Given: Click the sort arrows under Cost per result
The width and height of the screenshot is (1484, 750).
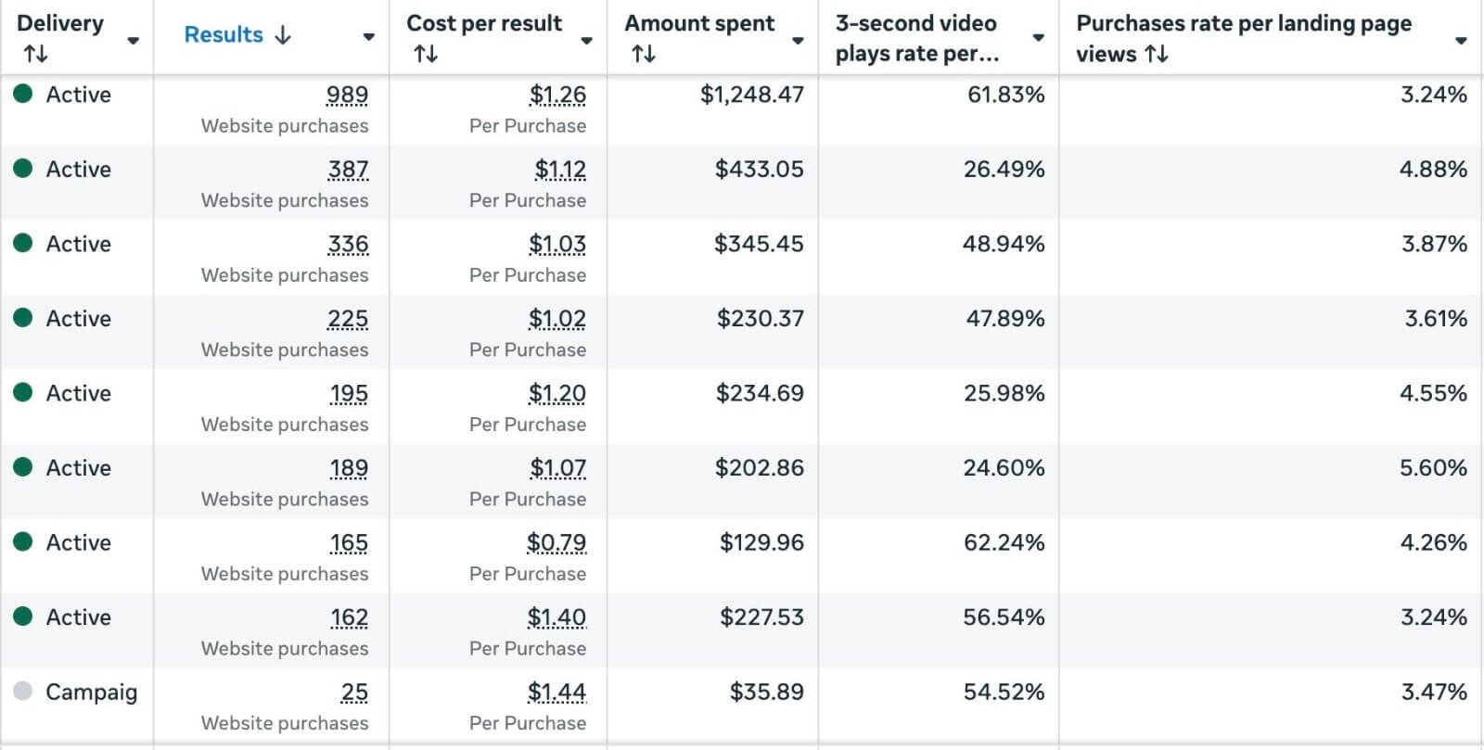Looking at the screenshot, I should tap(426, 54).
